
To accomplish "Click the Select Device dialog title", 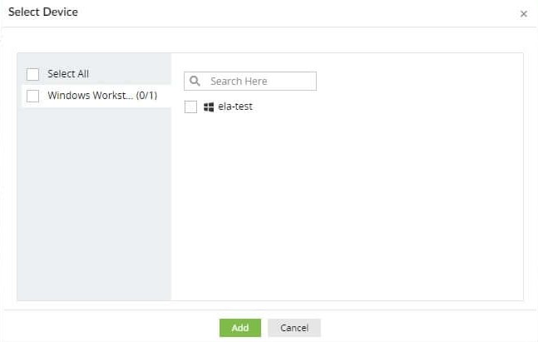I will (x=43, y=12).
